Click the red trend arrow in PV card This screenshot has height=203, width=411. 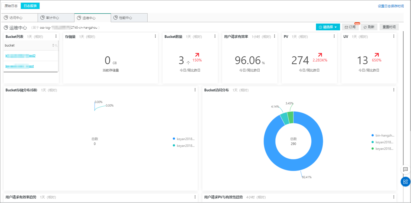pos(320,55)
